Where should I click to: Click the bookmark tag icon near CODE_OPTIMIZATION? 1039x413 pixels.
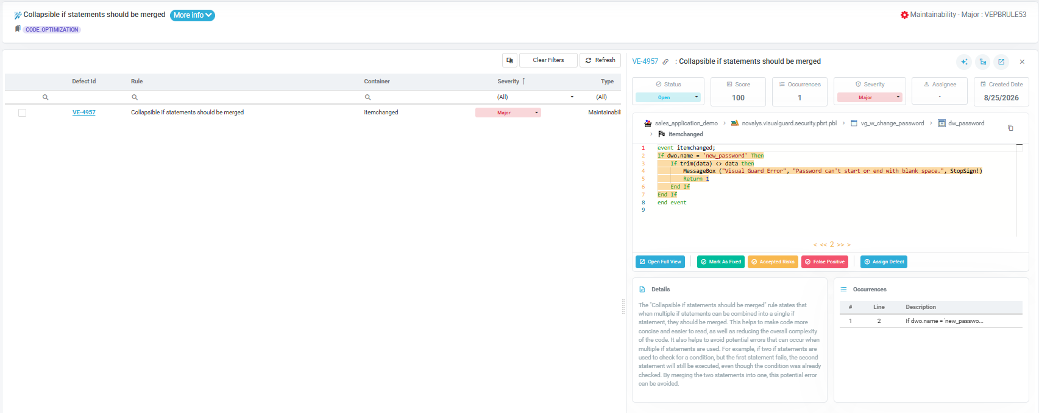pos(18,29)
